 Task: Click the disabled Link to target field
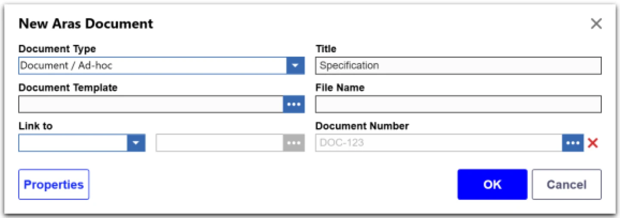point(220,143)
